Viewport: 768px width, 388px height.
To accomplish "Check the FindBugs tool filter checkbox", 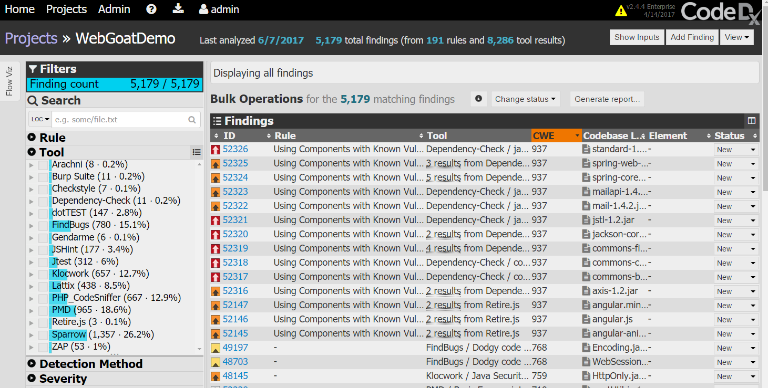I will [43, 225].
